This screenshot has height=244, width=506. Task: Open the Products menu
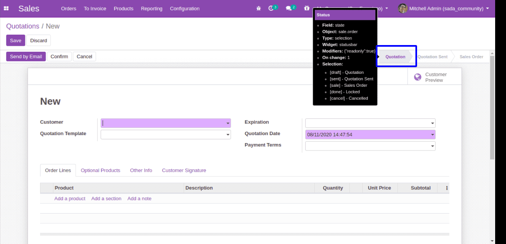pyautogui.click(x=124, y=8)
